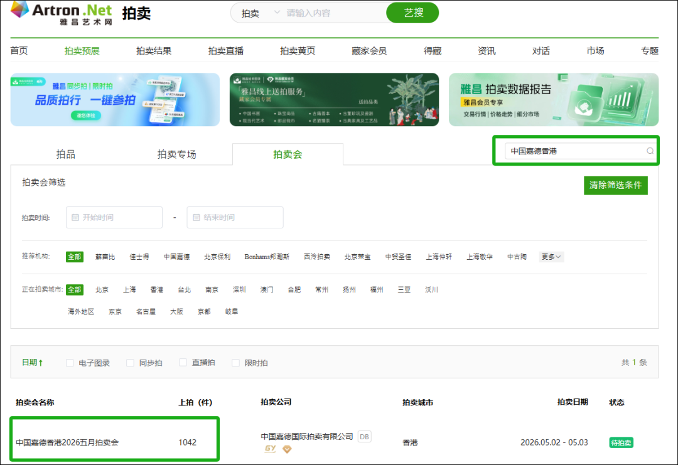The width and height of the screenshot is (678, 465).
Task: Pick 东京 from the city filter
Action: [x=115, y=312]
